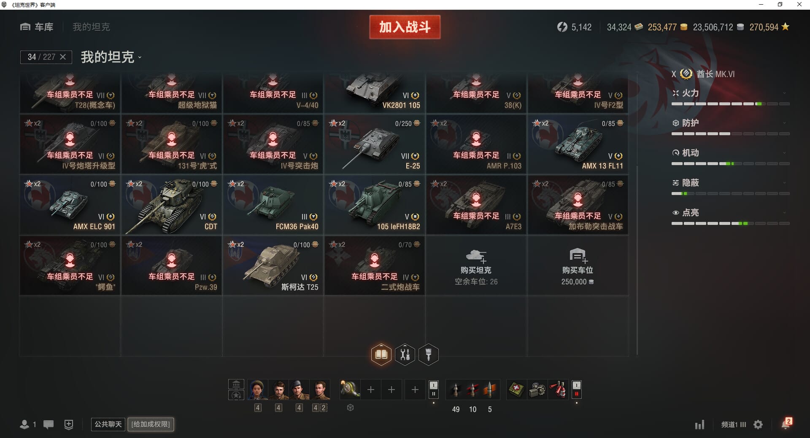Open the paintbrush exterior customization icon

coord(429,355)
